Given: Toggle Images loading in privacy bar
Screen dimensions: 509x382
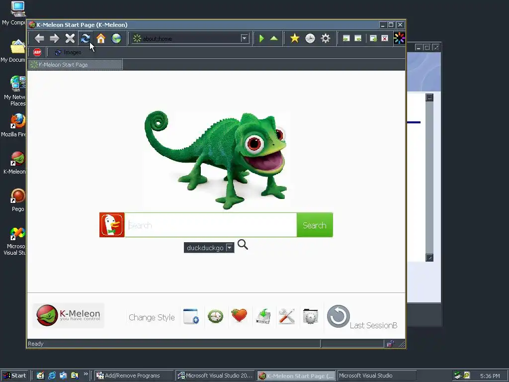Looking at the screenshot, I should pos(68,52).
